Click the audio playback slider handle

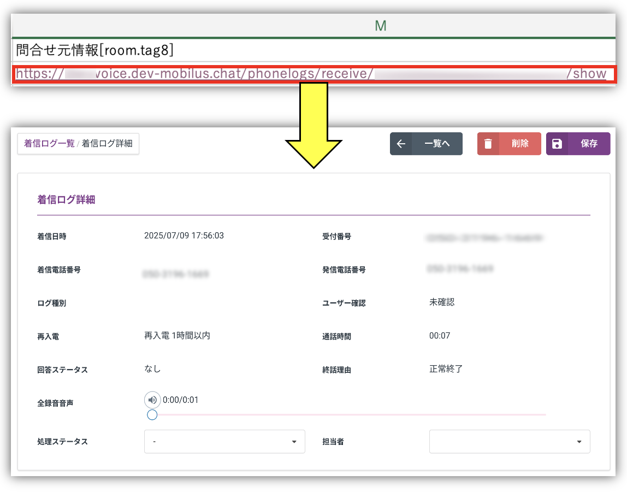tap(152, 415)
